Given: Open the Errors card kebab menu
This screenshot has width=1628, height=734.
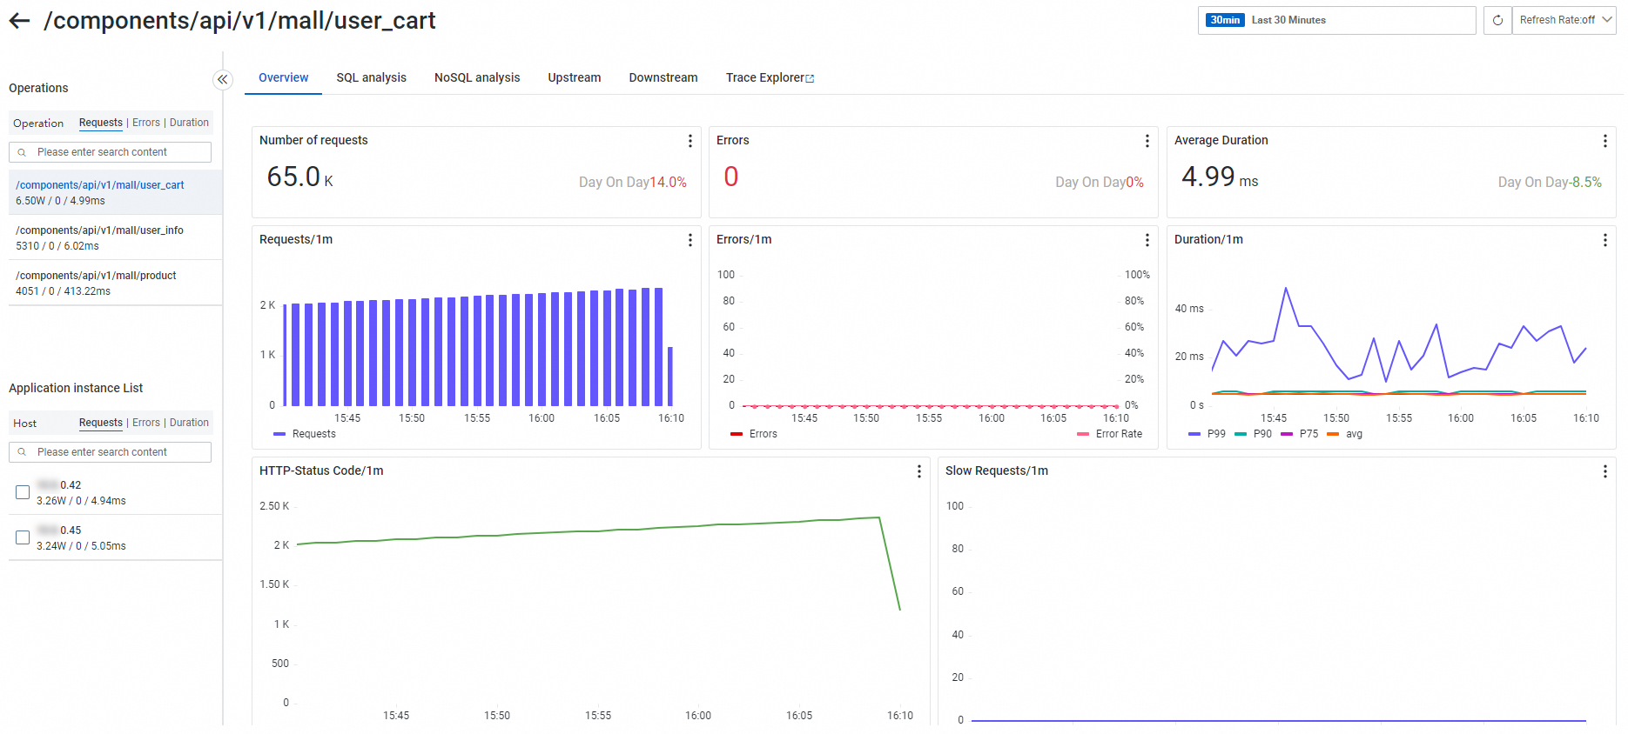Looking at the screenshot, I should (1147, 141).
